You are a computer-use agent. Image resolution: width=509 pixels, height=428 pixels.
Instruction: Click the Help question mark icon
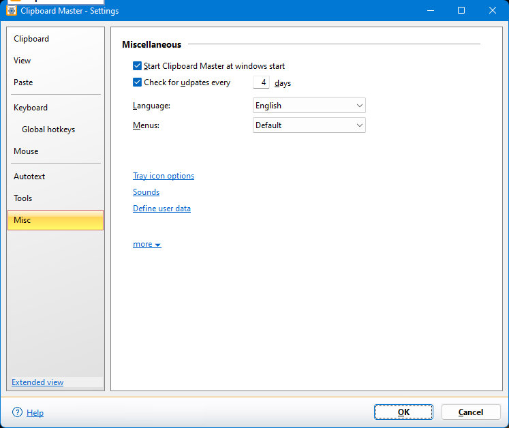click(x=17, y=412)
